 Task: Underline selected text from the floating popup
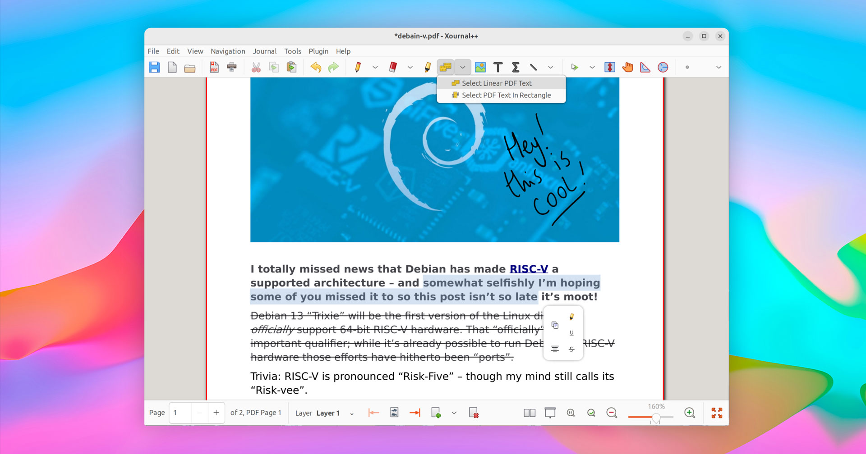click(x=571, y=333)
